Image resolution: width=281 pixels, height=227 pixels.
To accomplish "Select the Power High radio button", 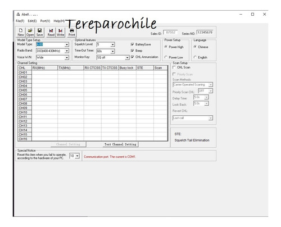I will point(166,47).
